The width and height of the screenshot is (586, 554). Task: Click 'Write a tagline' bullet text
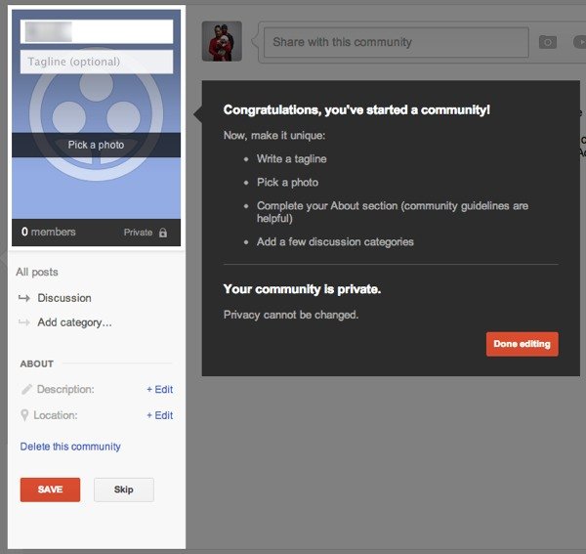(x=291, y=159)
